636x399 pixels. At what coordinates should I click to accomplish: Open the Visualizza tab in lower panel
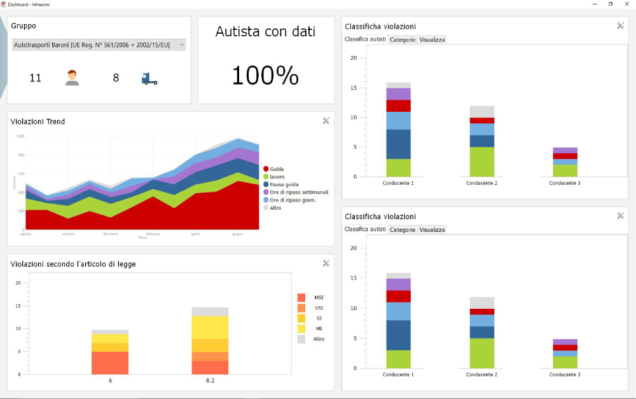point(432,229)
